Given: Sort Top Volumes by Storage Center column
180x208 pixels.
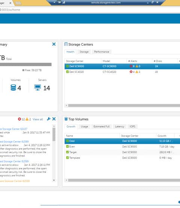Looking at the screenshot, I should pyautogui.click(x=138, y=136).
